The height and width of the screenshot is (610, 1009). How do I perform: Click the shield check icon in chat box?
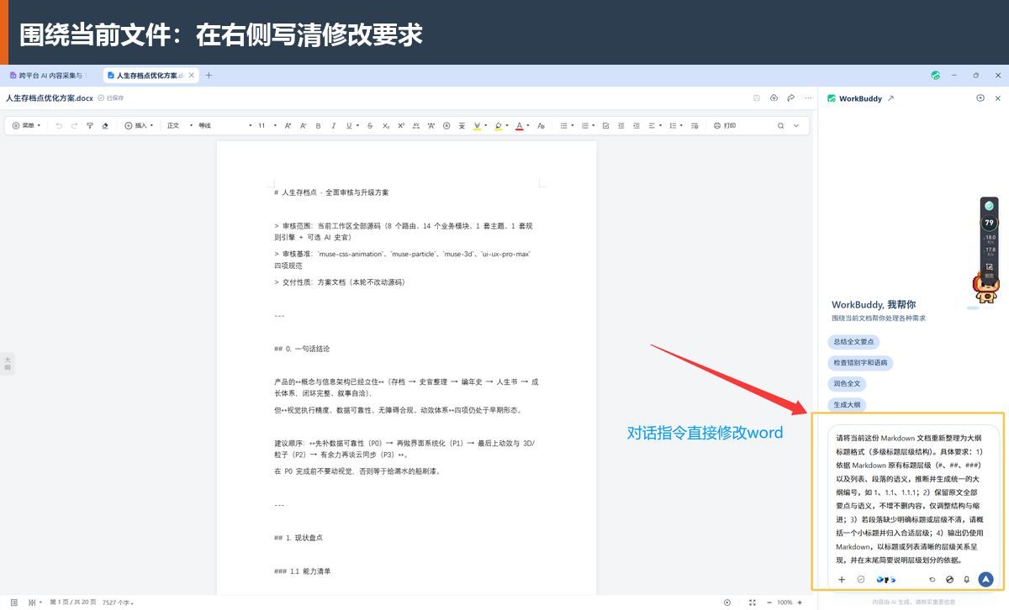pos(861,580)
